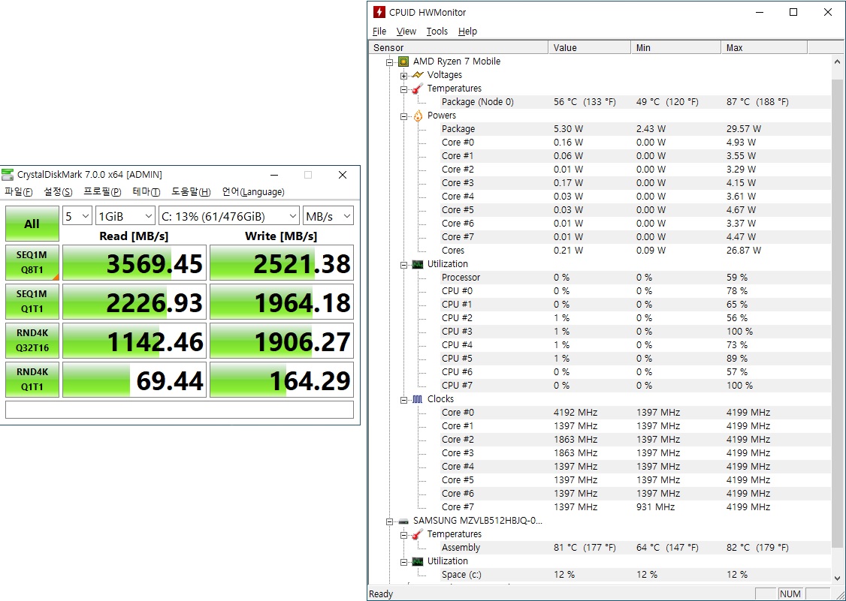This screenshot has width=846, height=601.
Task: Open the drive selector dropdown C: 13%
Action: point(228,216)
